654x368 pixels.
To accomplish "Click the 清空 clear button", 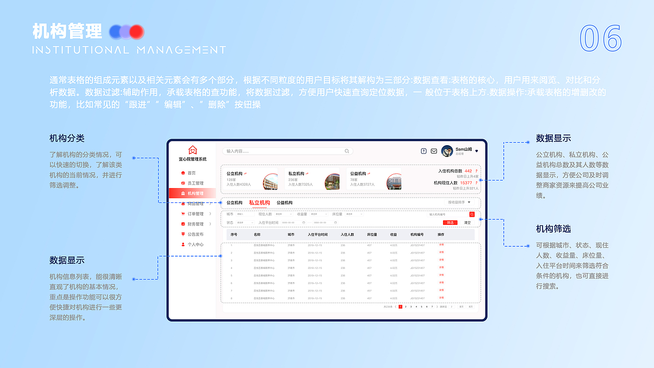I will 468,223.
